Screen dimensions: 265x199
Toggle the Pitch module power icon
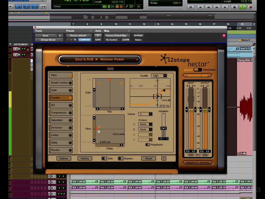point(70,75)
